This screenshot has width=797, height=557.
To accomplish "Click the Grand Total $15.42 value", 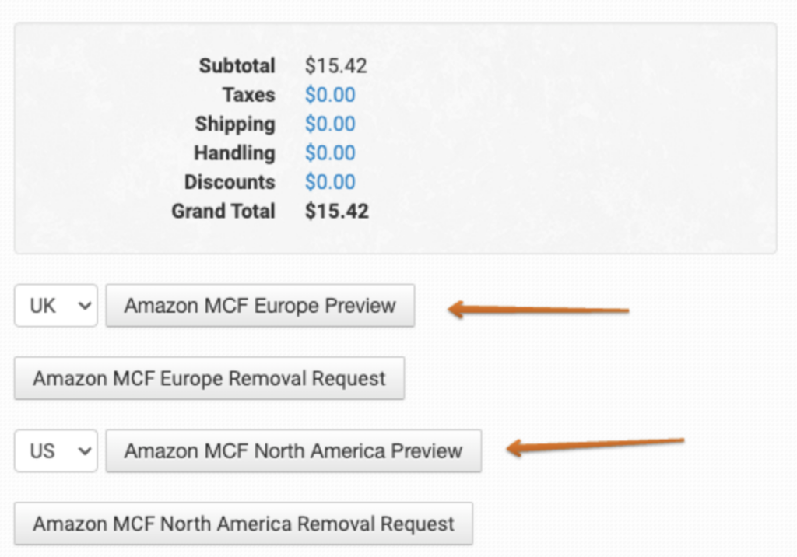I will click(337, 212).
